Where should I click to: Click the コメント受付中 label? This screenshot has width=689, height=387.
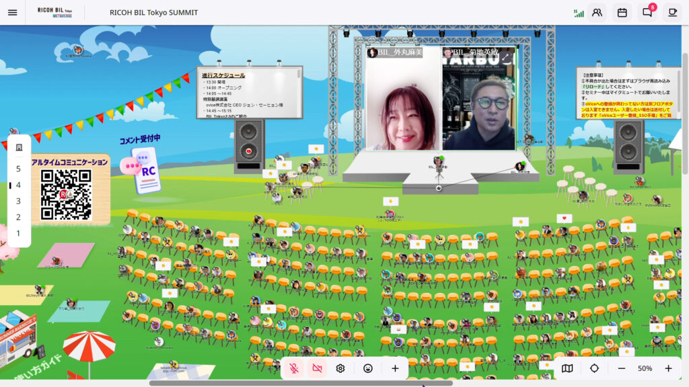click(140, 140)
